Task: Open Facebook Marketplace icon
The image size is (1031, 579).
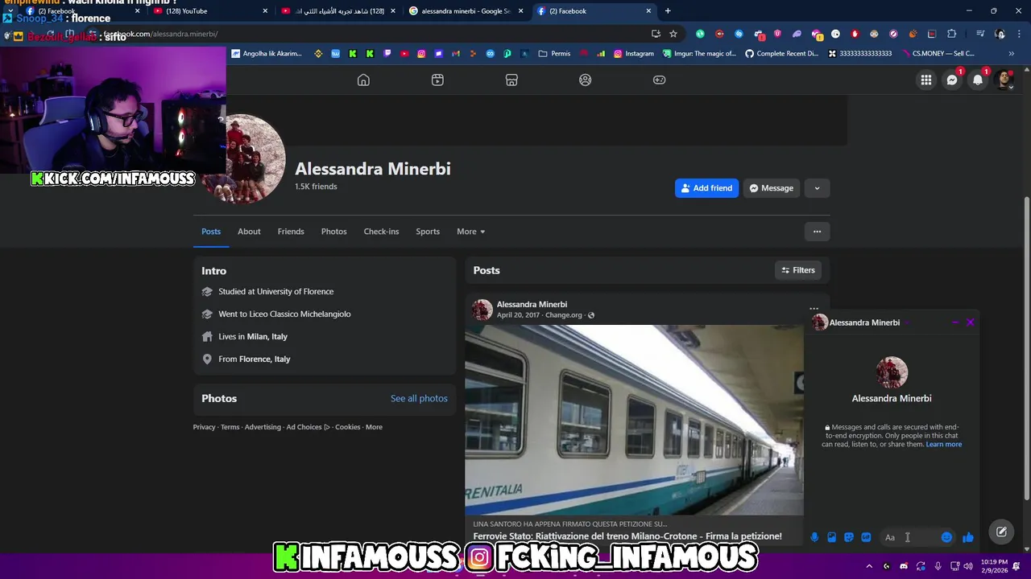Action: pyautogui.click(x=511, y=80)
